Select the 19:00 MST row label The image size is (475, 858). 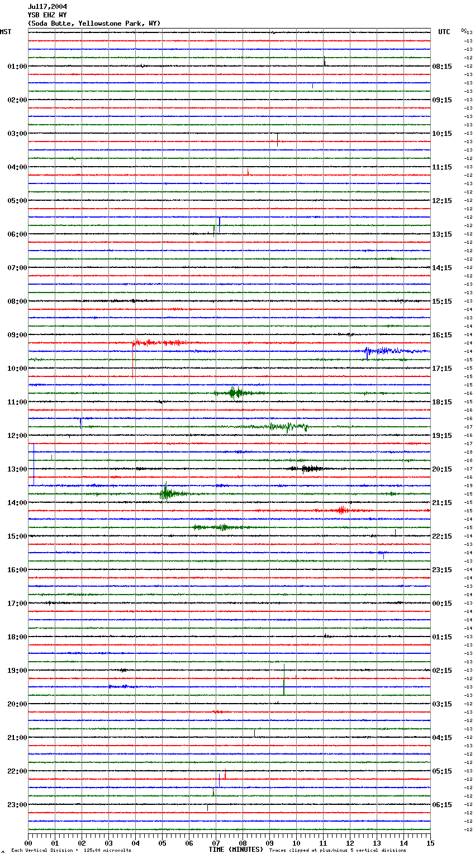tap(17, 671)
